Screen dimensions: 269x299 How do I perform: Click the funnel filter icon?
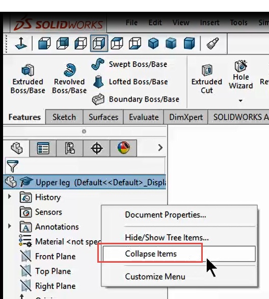(x=12, y=166)
